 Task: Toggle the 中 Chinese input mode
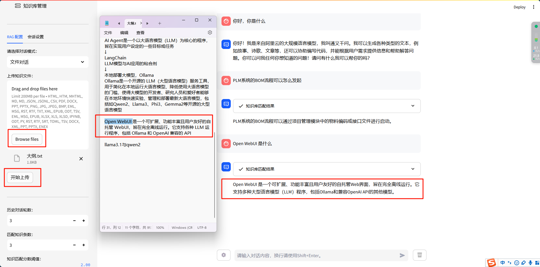click(x=503, y=263)
